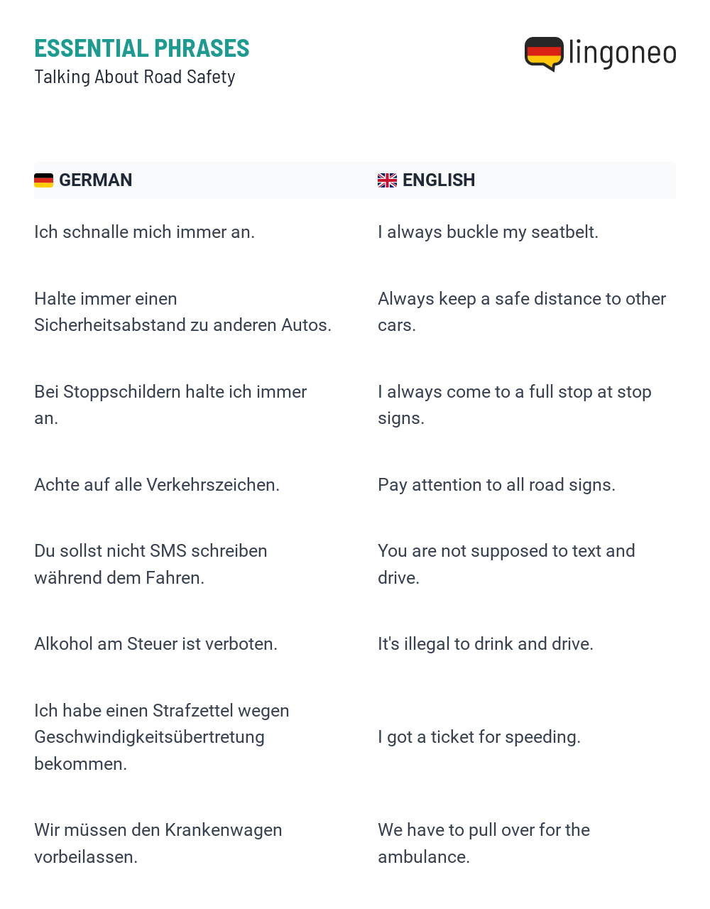Screen dimensions: 710x909
Task: Select the 'Du sollst nicht SMS schreiben' phrase
Action: (x=151, y=565)
